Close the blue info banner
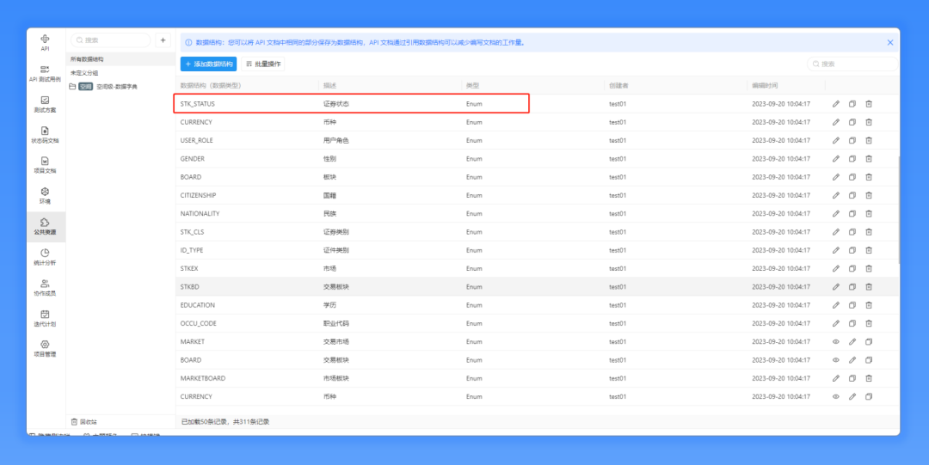 pyautogui.click(x=890, y=43)
